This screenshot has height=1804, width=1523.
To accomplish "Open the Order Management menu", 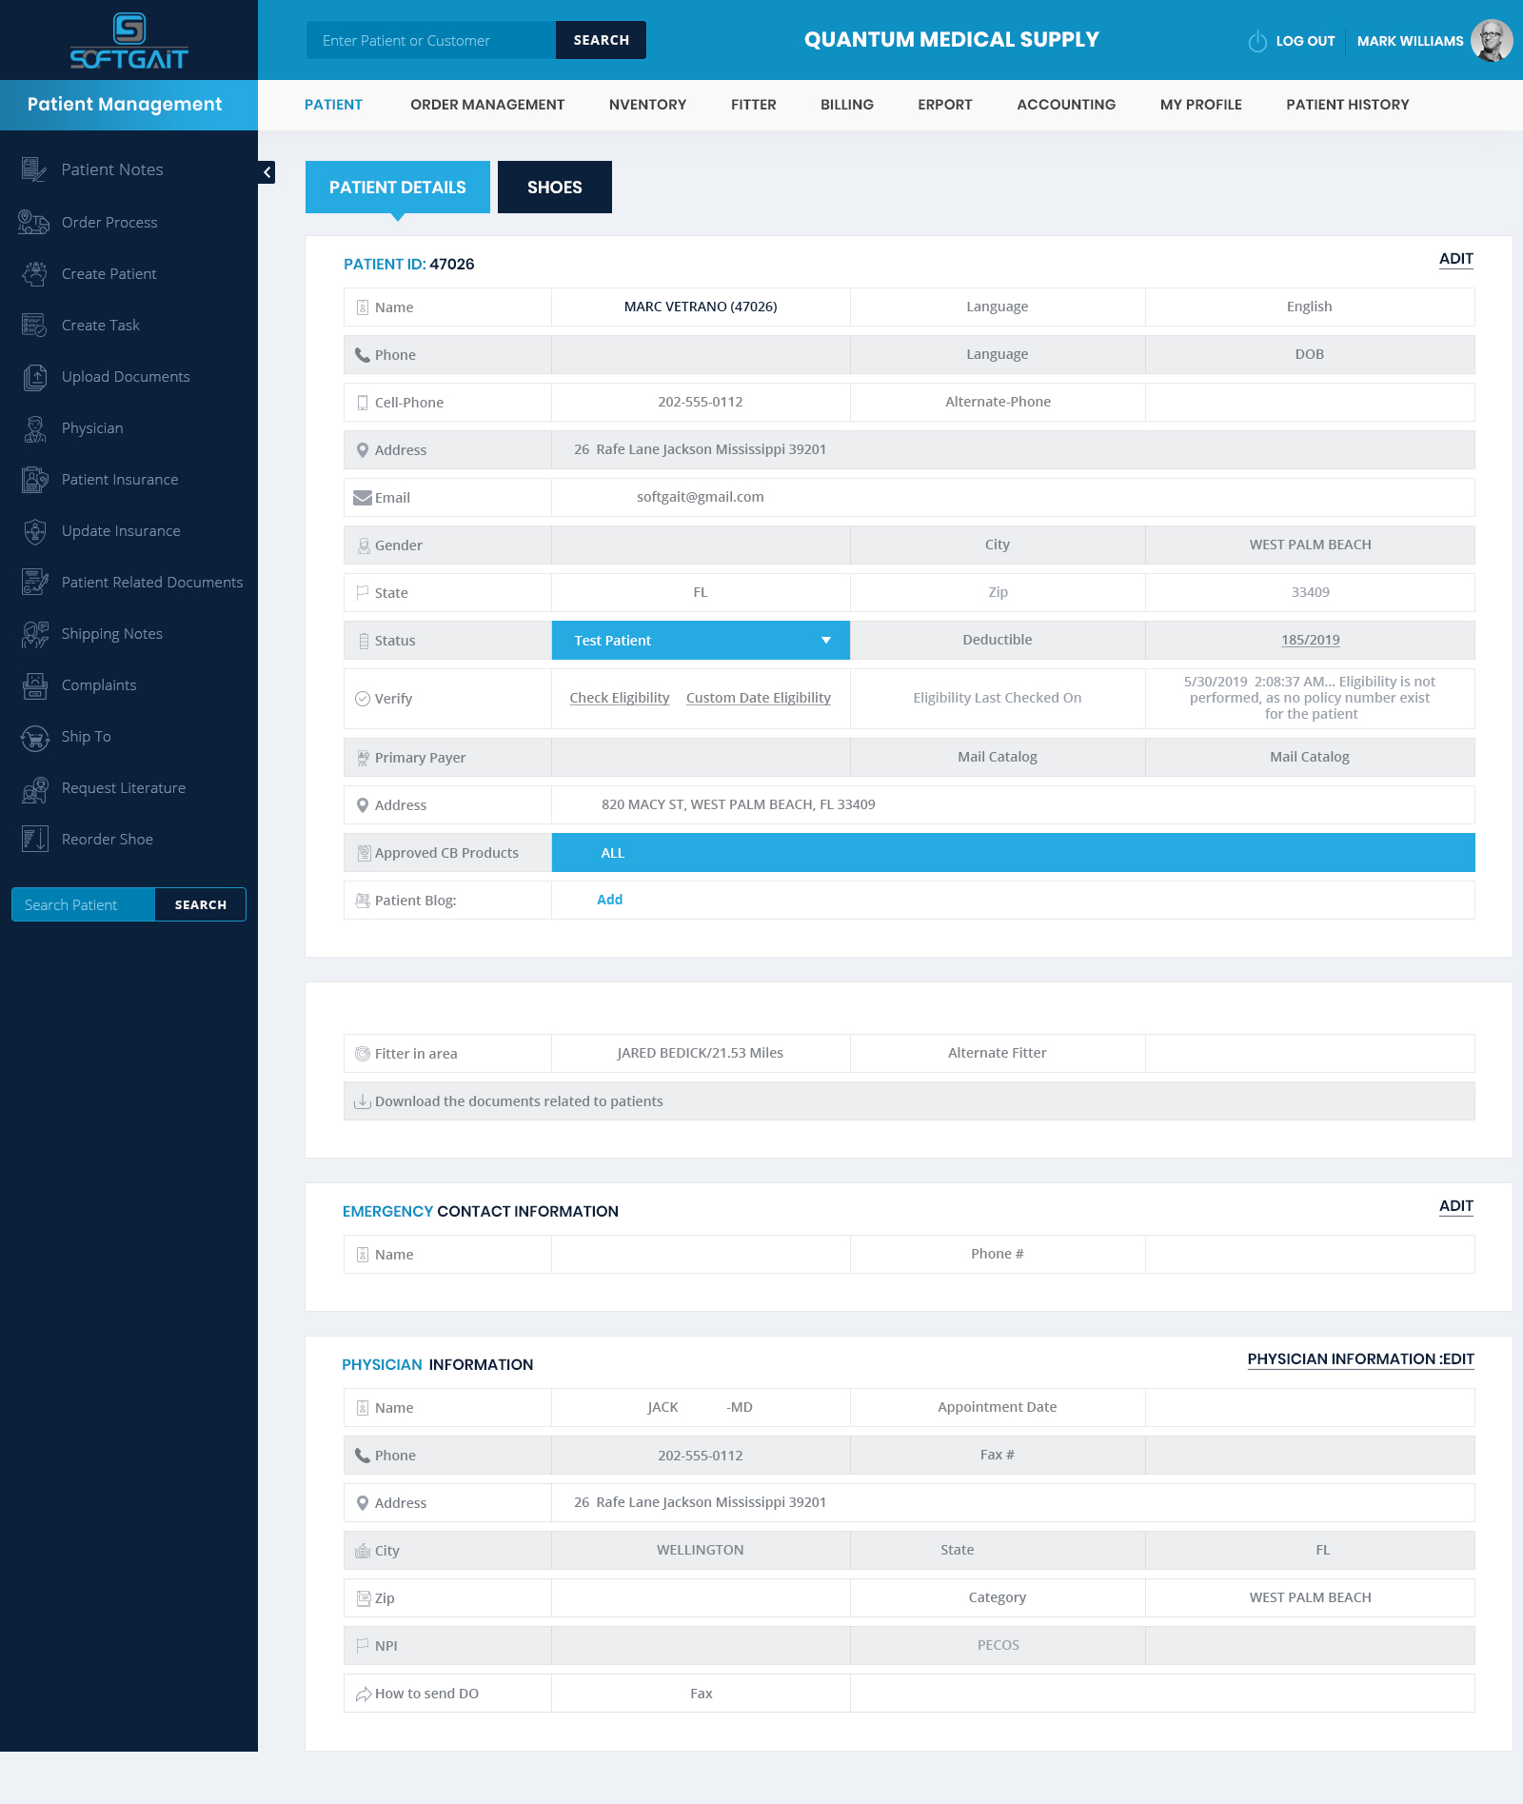I will coord(487,105).
